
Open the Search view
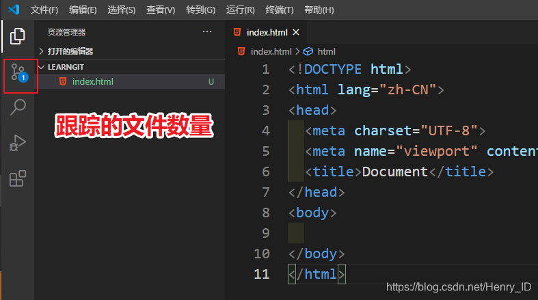(18, 107)
